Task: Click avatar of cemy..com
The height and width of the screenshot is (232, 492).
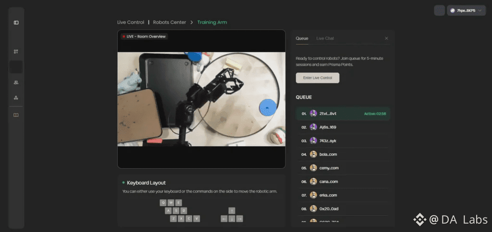Action: tap(313, 168)
